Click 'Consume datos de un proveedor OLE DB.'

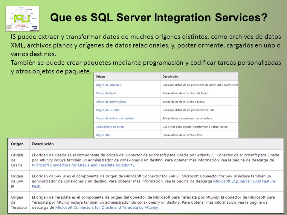[x=189, y=110]
